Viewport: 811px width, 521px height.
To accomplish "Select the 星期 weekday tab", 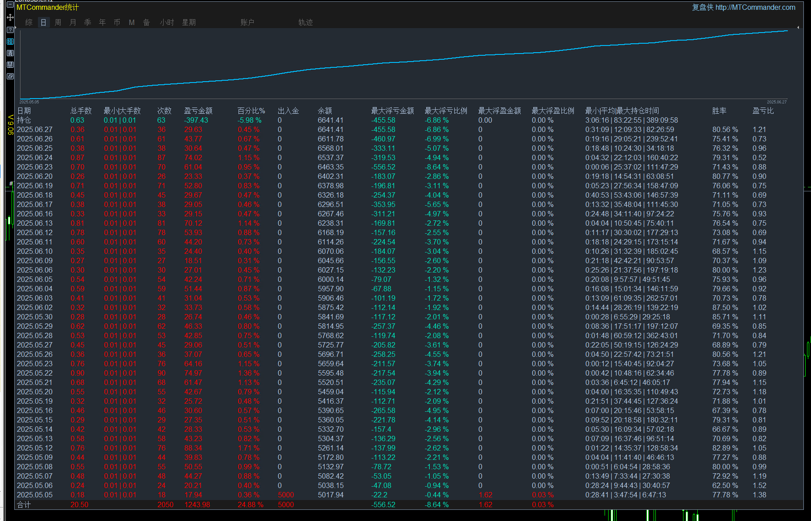I will [189, 22].
